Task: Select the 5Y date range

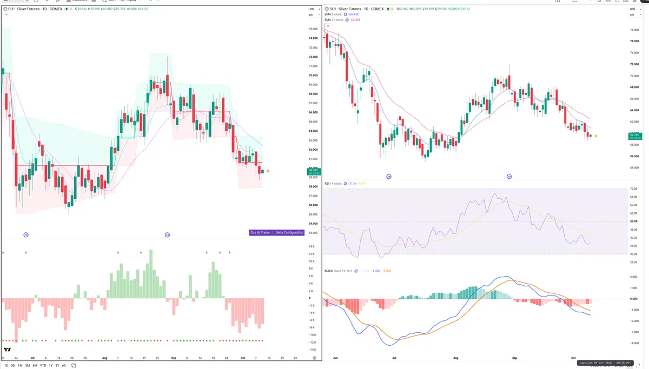Action: pos(57,366)
